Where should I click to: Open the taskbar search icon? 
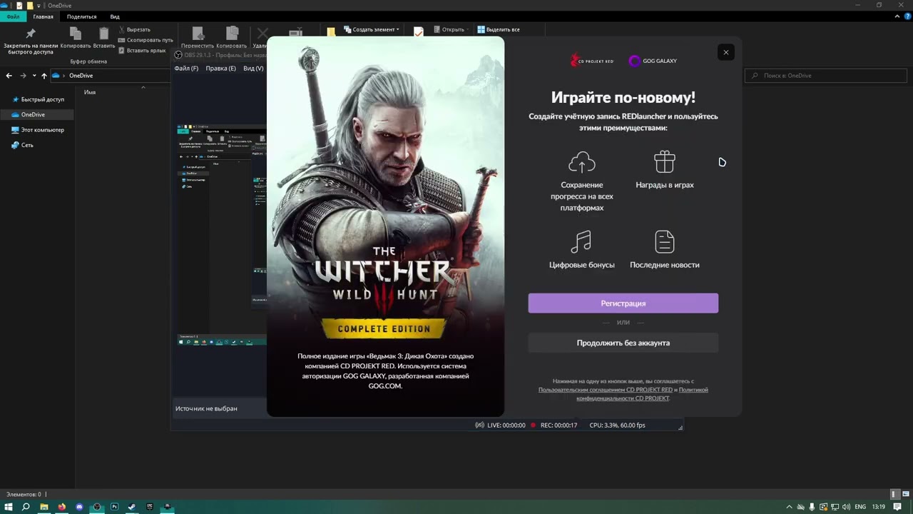click(x=26, y=507)
